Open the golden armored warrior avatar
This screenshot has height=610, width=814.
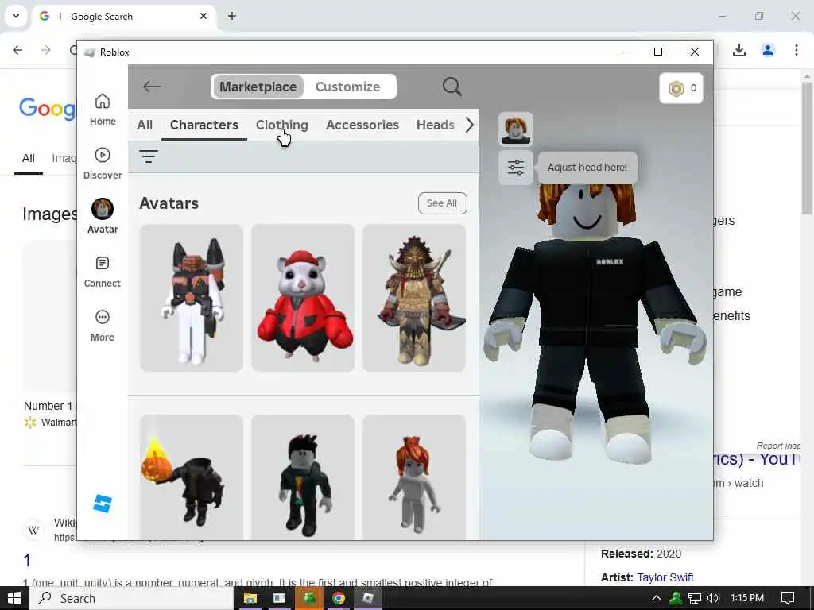click(413, 298)
